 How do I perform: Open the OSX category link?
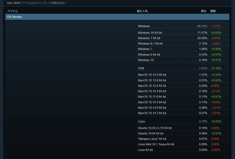coord(141,68)
